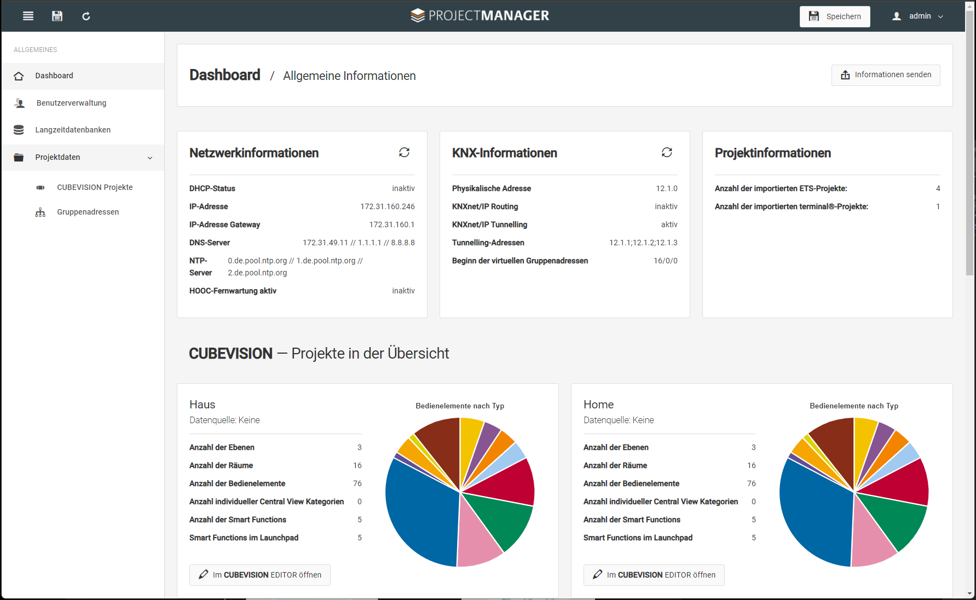976x600 pixels.
Task: Open Haus project in CUBEVISION EDITOR
Action: pos(260,575)
